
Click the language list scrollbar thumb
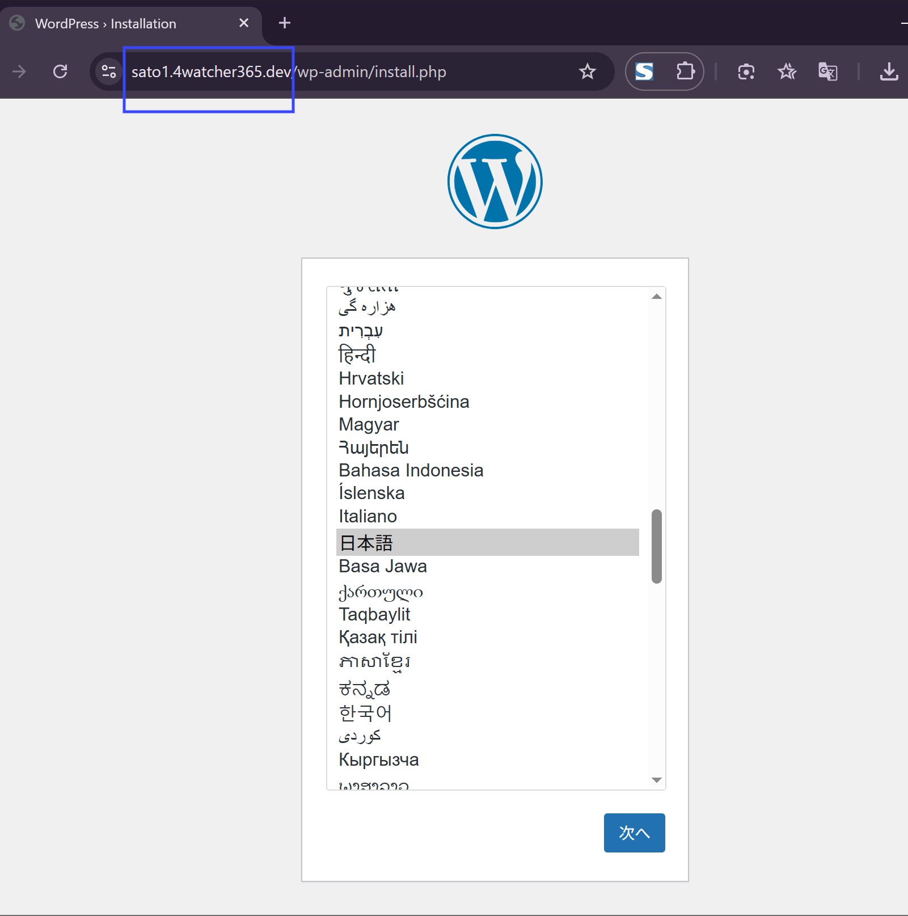(657, 546)
